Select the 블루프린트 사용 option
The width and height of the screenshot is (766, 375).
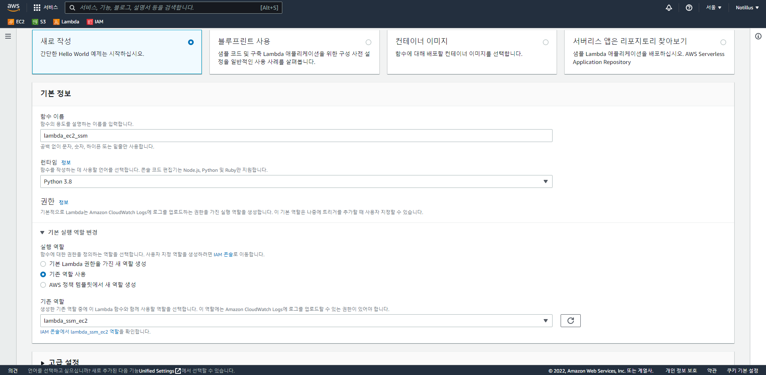(294, 52)
